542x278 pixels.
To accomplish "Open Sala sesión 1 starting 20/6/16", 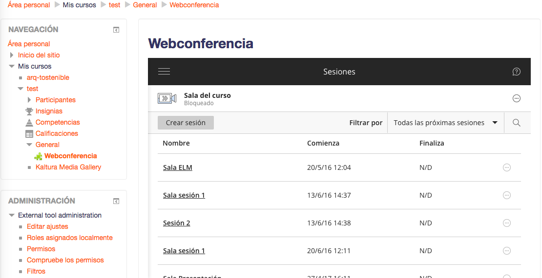I will 184,251.
